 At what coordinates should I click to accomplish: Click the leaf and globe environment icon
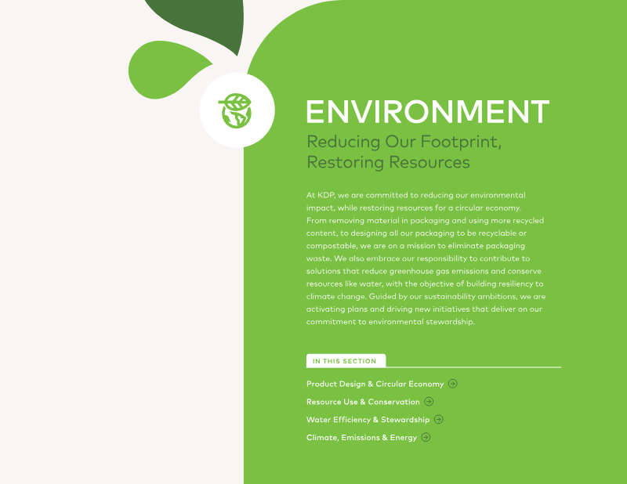click(236, 110)
